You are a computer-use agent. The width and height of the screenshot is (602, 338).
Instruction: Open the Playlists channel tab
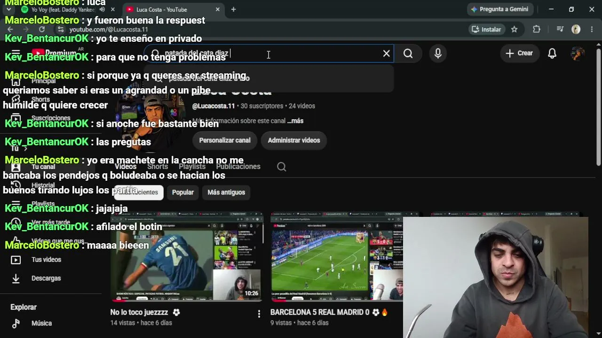192,167
